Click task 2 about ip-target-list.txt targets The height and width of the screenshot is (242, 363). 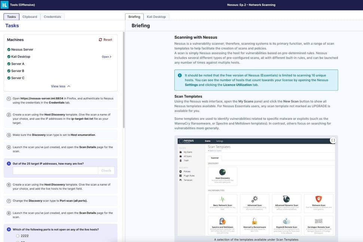[60, 119]
